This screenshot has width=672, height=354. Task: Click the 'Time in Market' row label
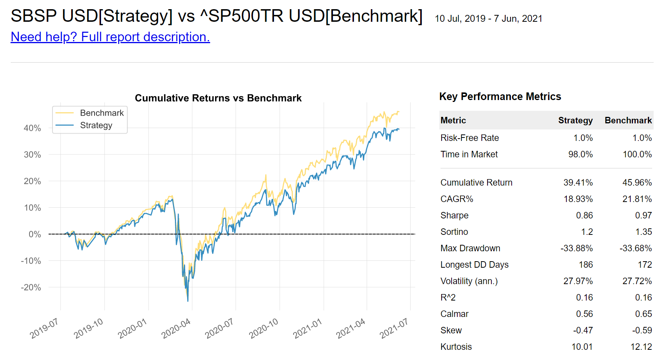pyautogui.click(x=469, y=154)
